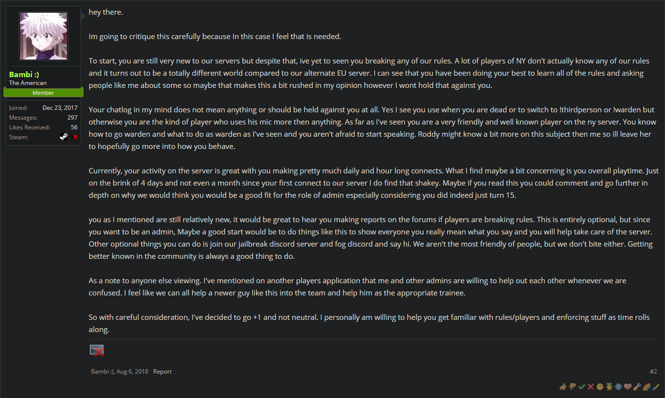
Task: Open the #2 post permalink
Action: tap(653, 372)
